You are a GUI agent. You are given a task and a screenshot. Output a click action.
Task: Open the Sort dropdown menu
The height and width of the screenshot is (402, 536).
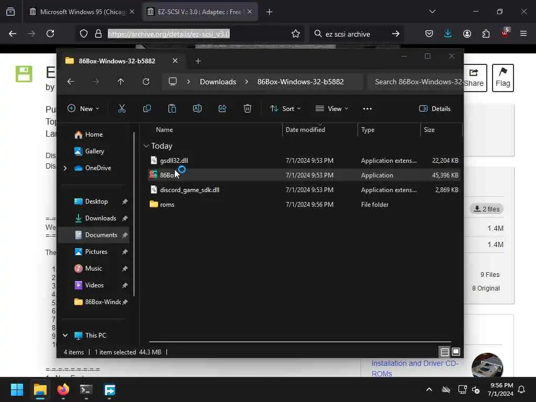pyautogui.click(x=285, y=109)
